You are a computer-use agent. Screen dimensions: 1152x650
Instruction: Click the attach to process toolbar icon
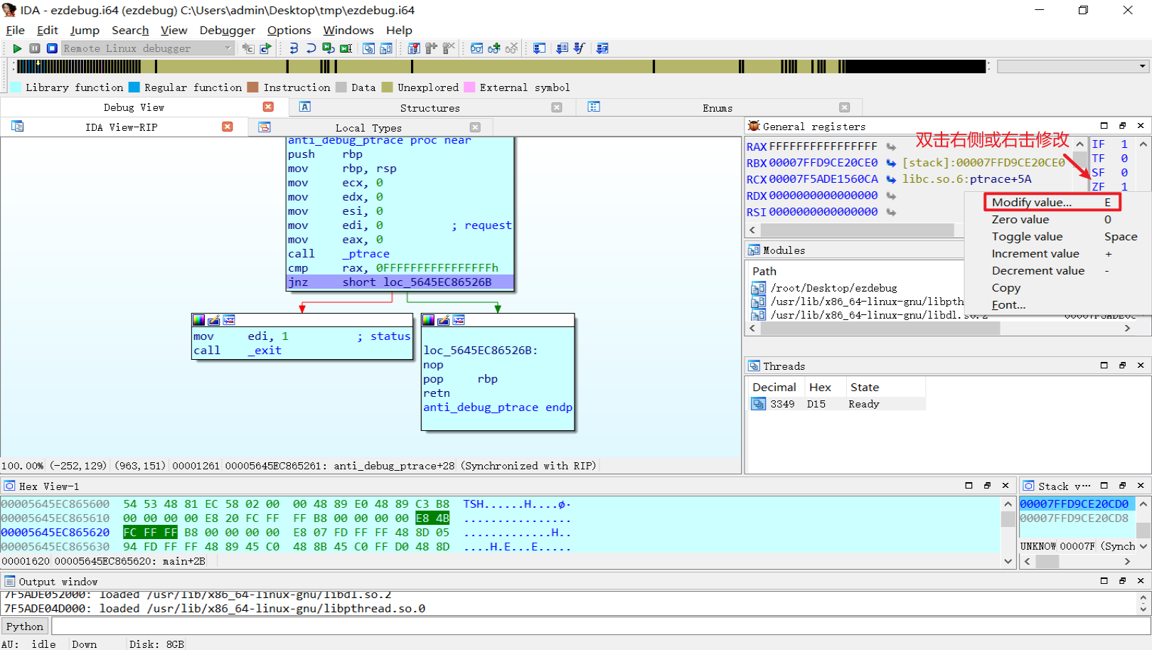(x=248, y=48)
